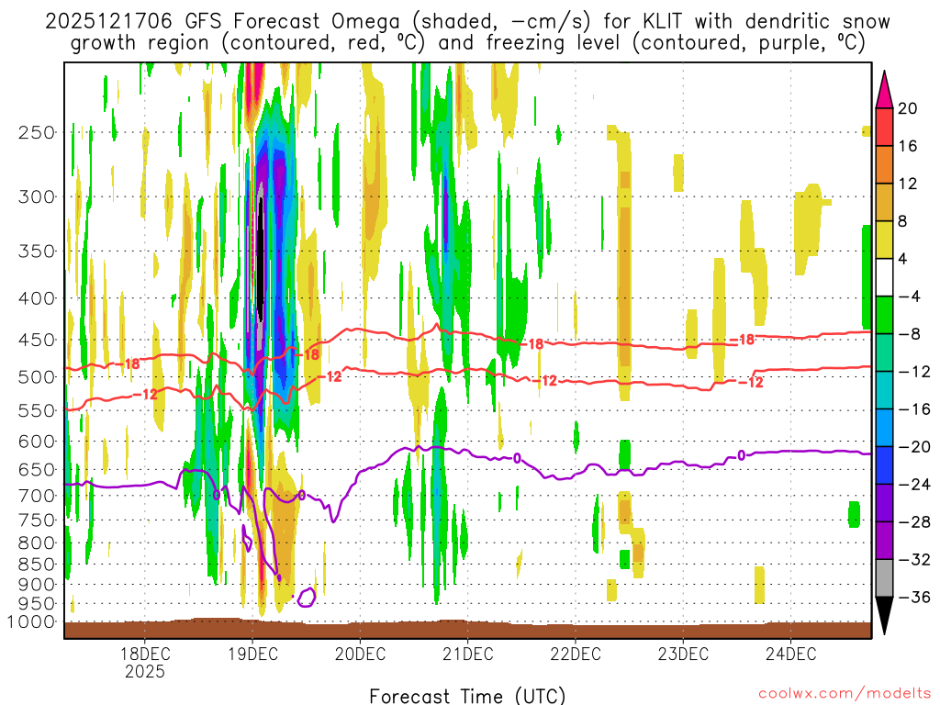Click the '2025121706 GFS Forecast Omega' title line
The width and height of the screenshot is (940, 705).
tap(467, 22)
